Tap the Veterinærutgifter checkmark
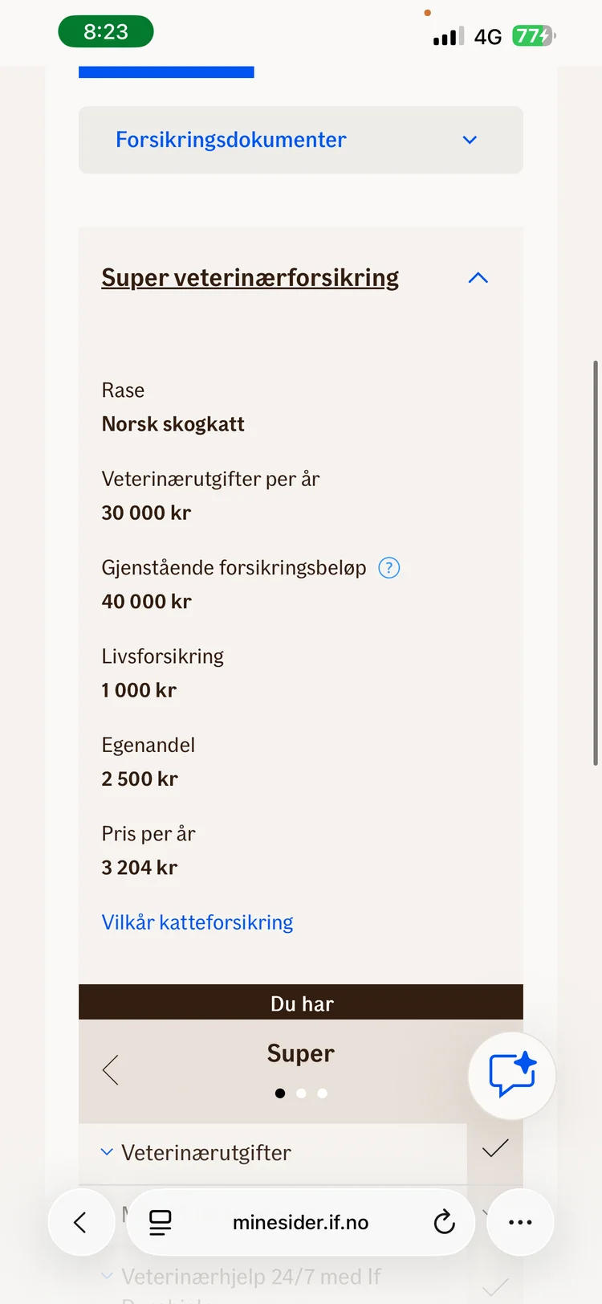This screenshot has width=602, height=1304. pos(495,1148)
